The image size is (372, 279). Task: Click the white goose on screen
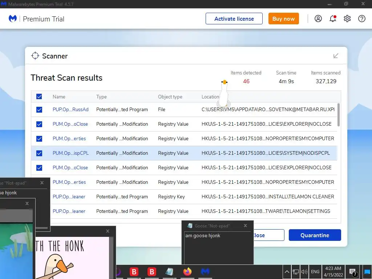(224, 93)
